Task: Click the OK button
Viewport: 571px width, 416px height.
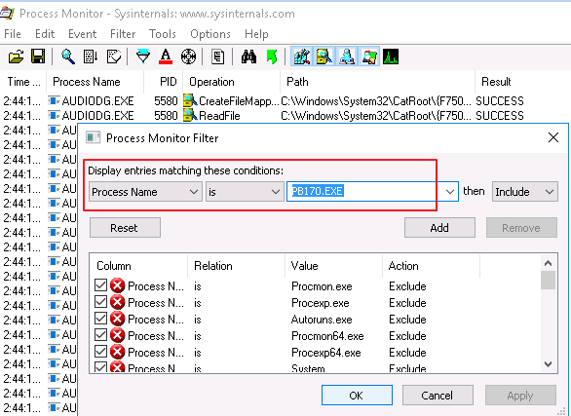Action: [x=357, y=396]
